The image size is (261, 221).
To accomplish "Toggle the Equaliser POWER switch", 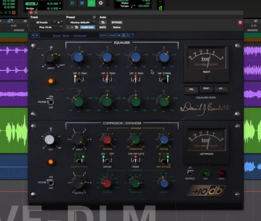I will tap(50, 102).
